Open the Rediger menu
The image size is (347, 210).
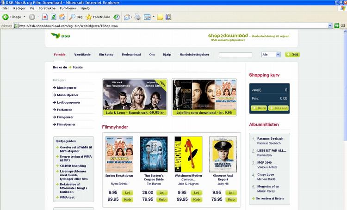19,8
